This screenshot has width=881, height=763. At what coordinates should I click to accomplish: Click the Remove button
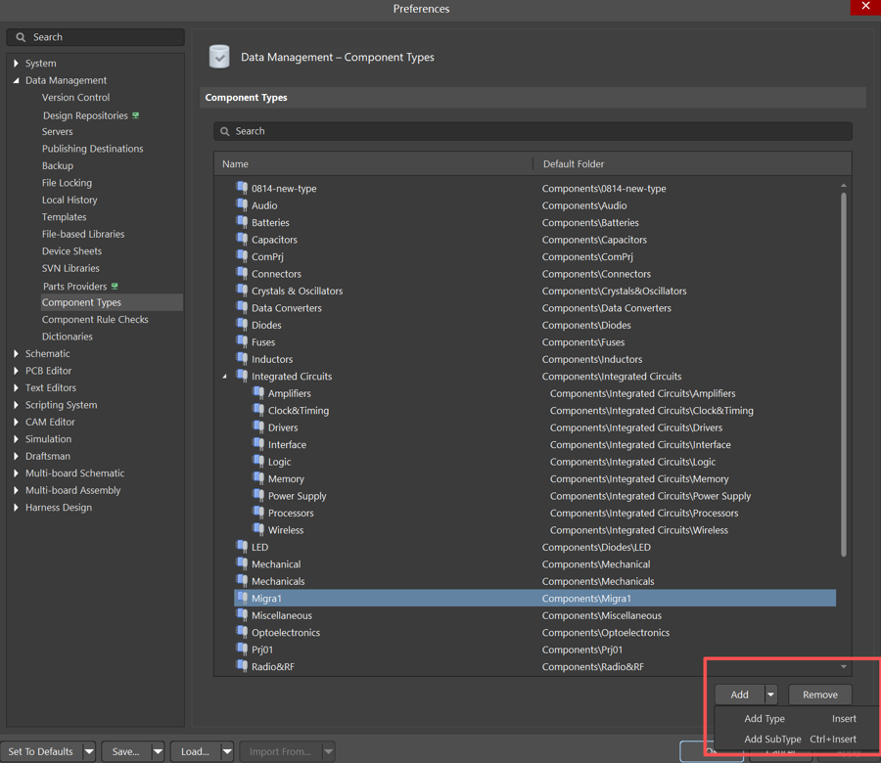tap(819, 695)
